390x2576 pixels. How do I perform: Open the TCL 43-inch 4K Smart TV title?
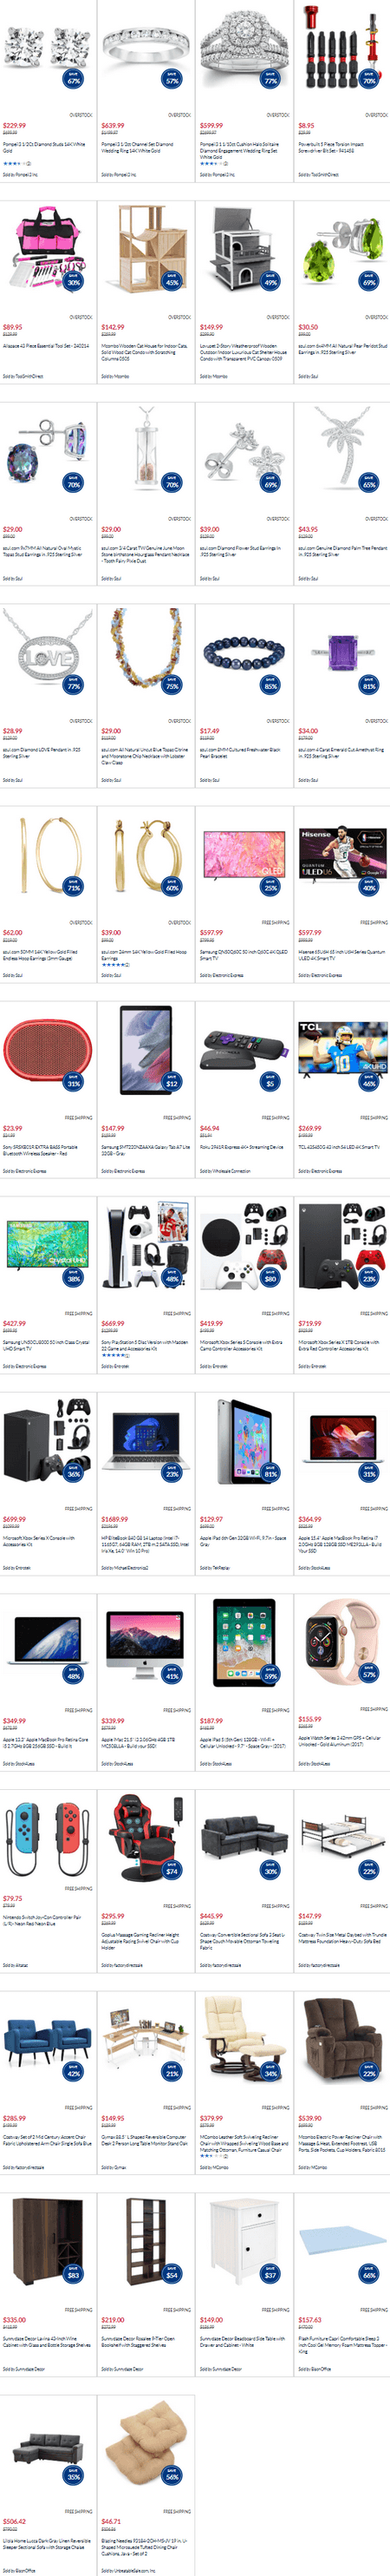(x=338, y=1147)
